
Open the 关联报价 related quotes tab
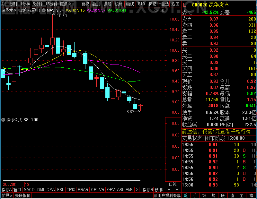point(22,195)
